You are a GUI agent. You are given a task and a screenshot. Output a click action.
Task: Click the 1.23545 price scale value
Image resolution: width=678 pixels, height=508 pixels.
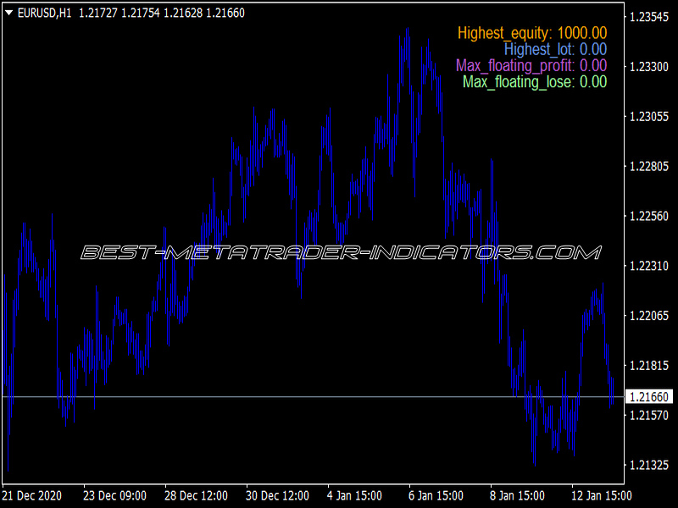(x=649, y=17)
